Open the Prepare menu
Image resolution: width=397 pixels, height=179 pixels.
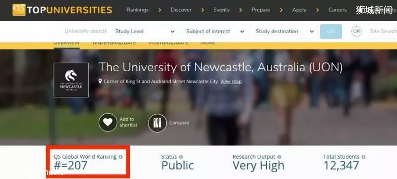pyautogui.click(x=261, y=10)
